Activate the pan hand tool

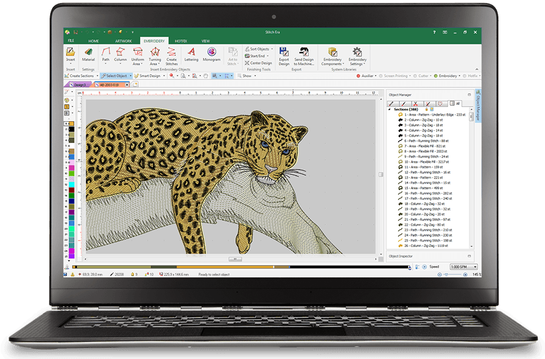pos(206,76)
